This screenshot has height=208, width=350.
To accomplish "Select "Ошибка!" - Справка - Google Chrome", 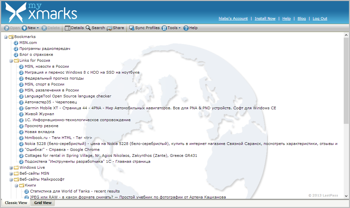I will coord(62,150).
